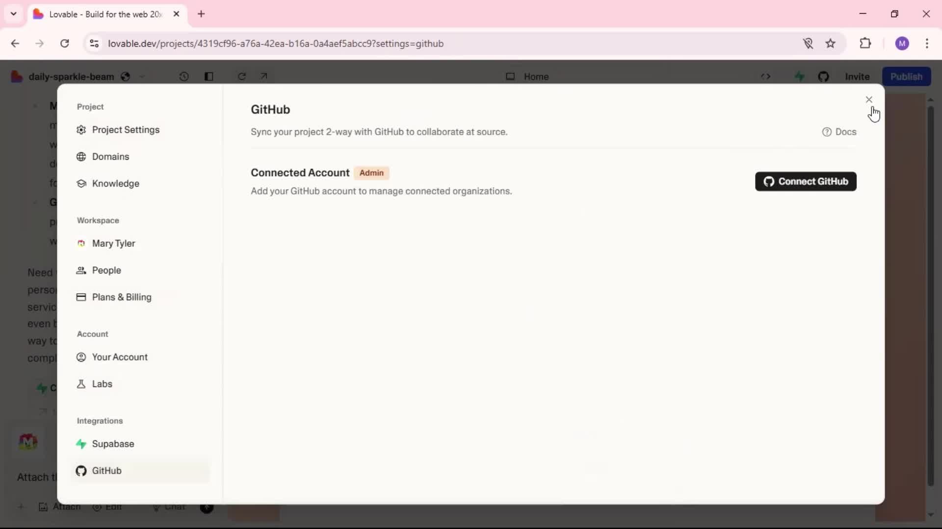The width and height of the screenshot is (942, 529).
Task: Select the GitHub integration item
Action: (x=140, y=471)
